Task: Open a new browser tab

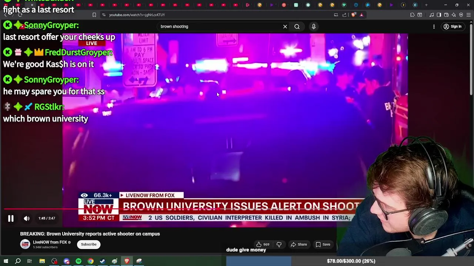Action: pyautogui.click(x=426, y=5)
